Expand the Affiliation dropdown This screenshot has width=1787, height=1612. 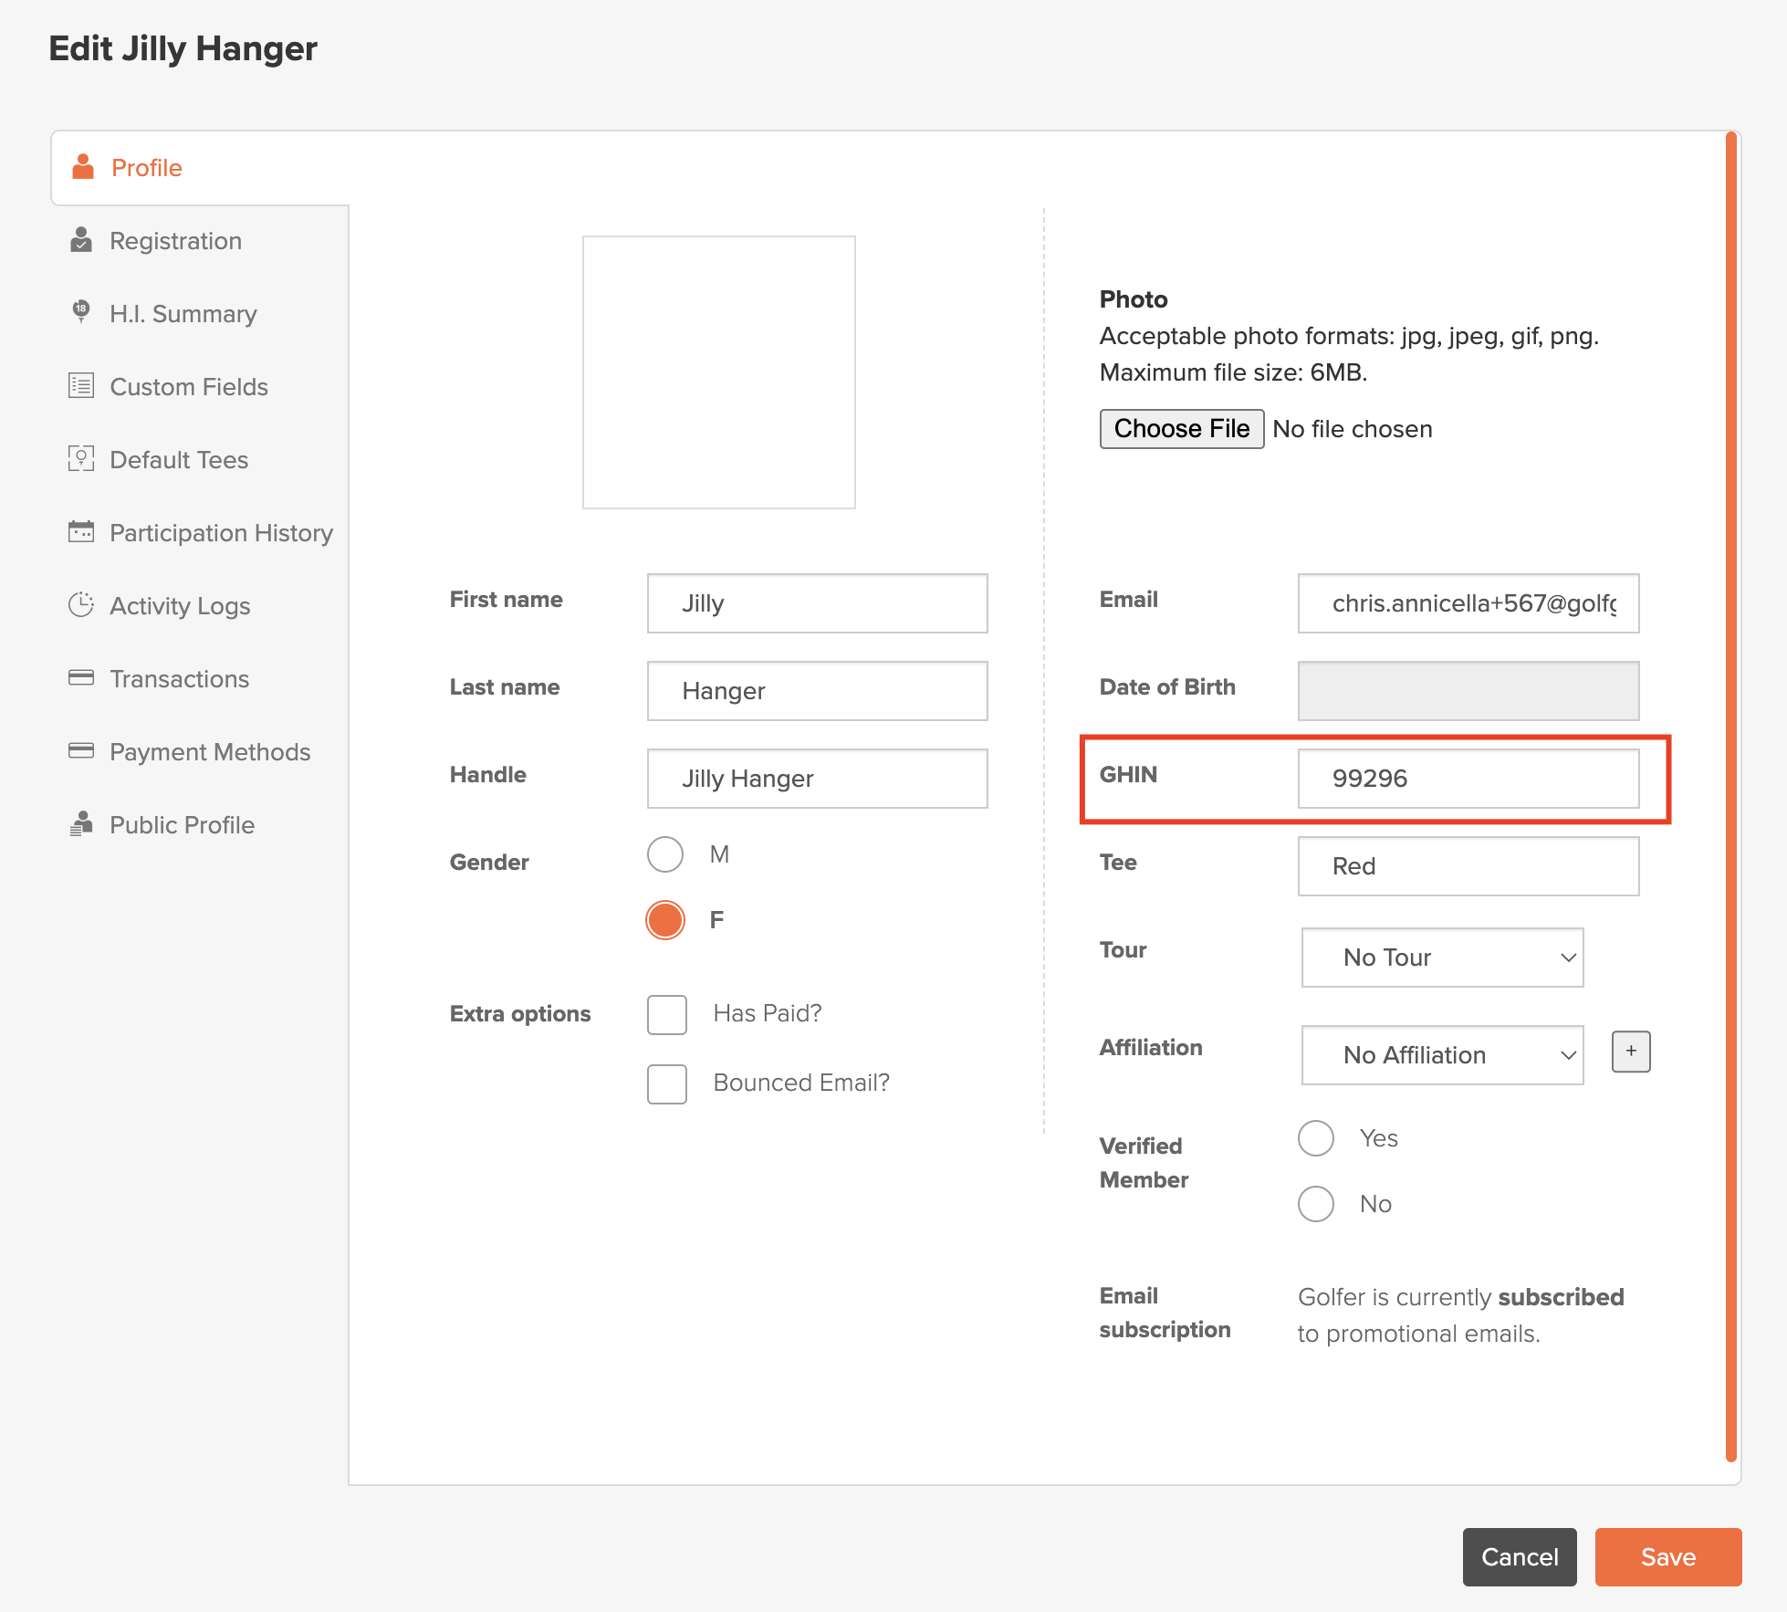tap(1442, 1055)
